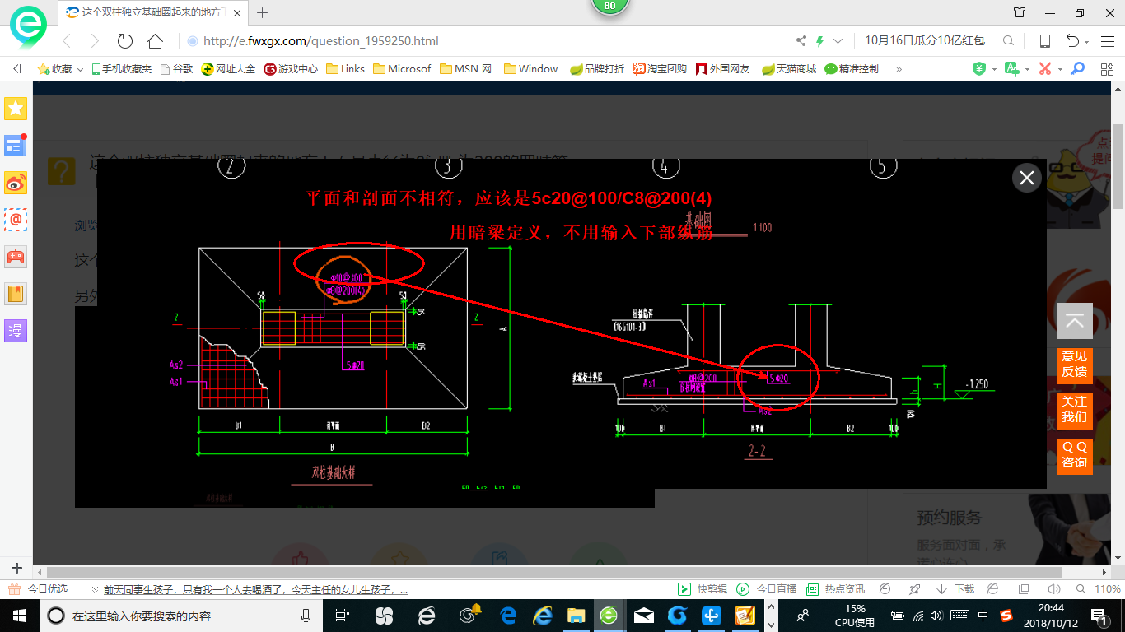The width and height of the screenshot is (1125, 632).
Task: Click the rocket accelerator icon in status bar
Action: tap(914, 589)
